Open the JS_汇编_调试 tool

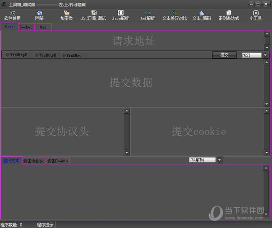pyautogui.click(x=93, y=15)
